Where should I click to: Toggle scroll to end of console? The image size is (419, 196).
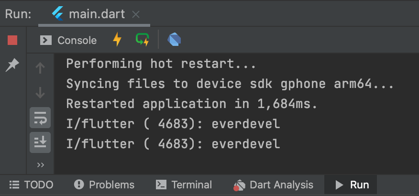(40, 142)
